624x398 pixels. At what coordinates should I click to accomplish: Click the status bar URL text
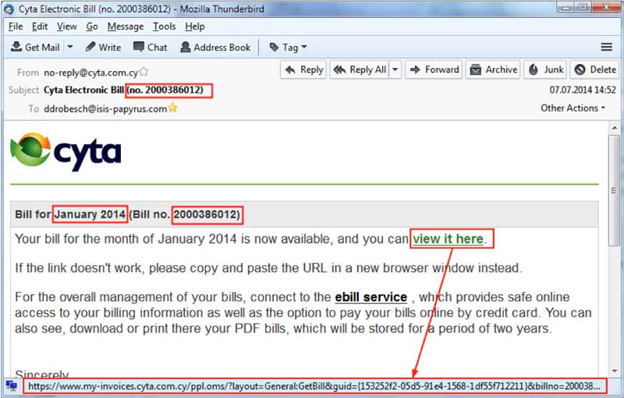pyautogui.click(x=314, y=386)
